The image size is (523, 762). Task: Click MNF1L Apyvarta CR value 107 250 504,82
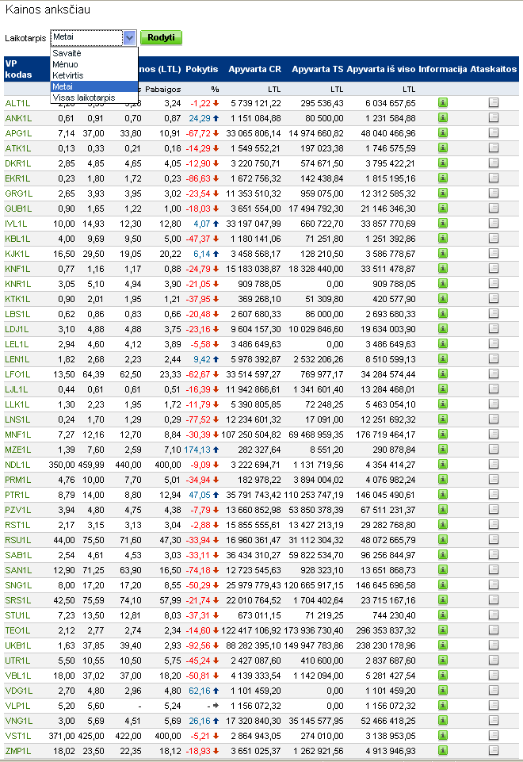(x=251, y=435)
